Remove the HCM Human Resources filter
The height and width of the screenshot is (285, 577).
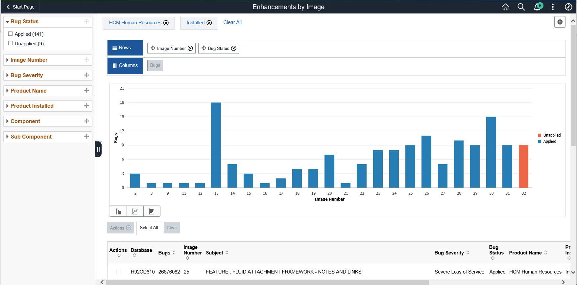[166, 23]
